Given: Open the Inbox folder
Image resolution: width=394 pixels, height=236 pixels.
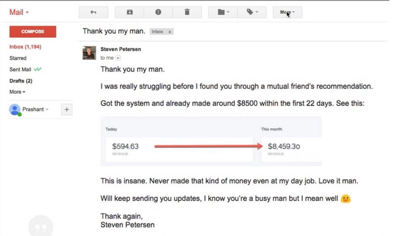Looking at the screenshot, I should tap(25, 47).
